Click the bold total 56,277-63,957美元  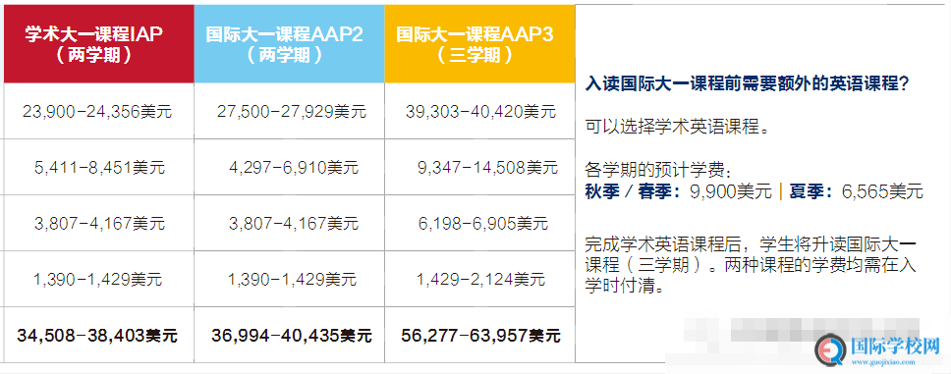[x=481, y=335]
